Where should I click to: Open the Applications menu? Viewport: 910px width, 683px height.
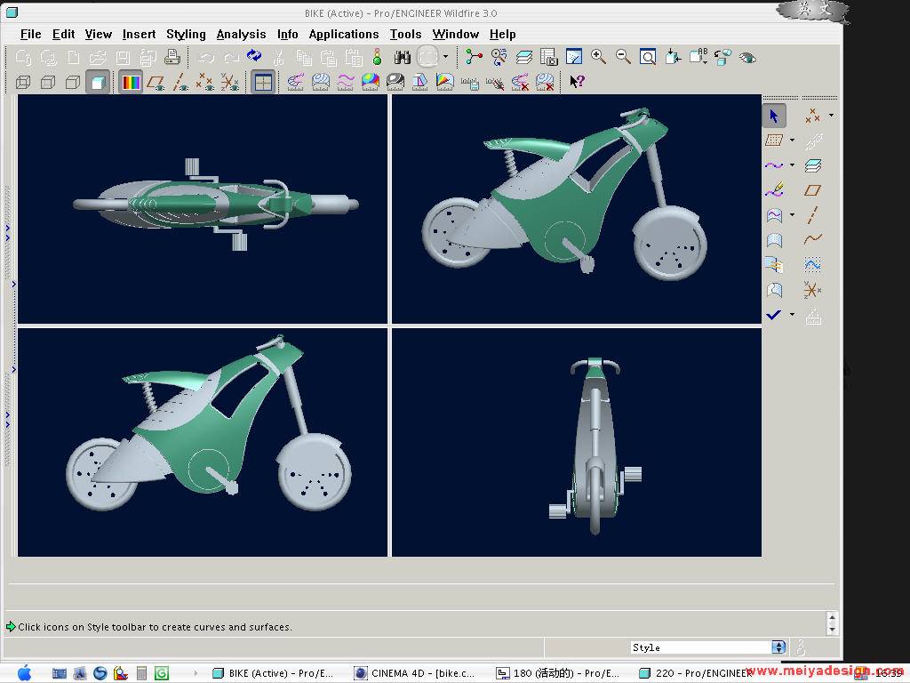coord(344,35)
